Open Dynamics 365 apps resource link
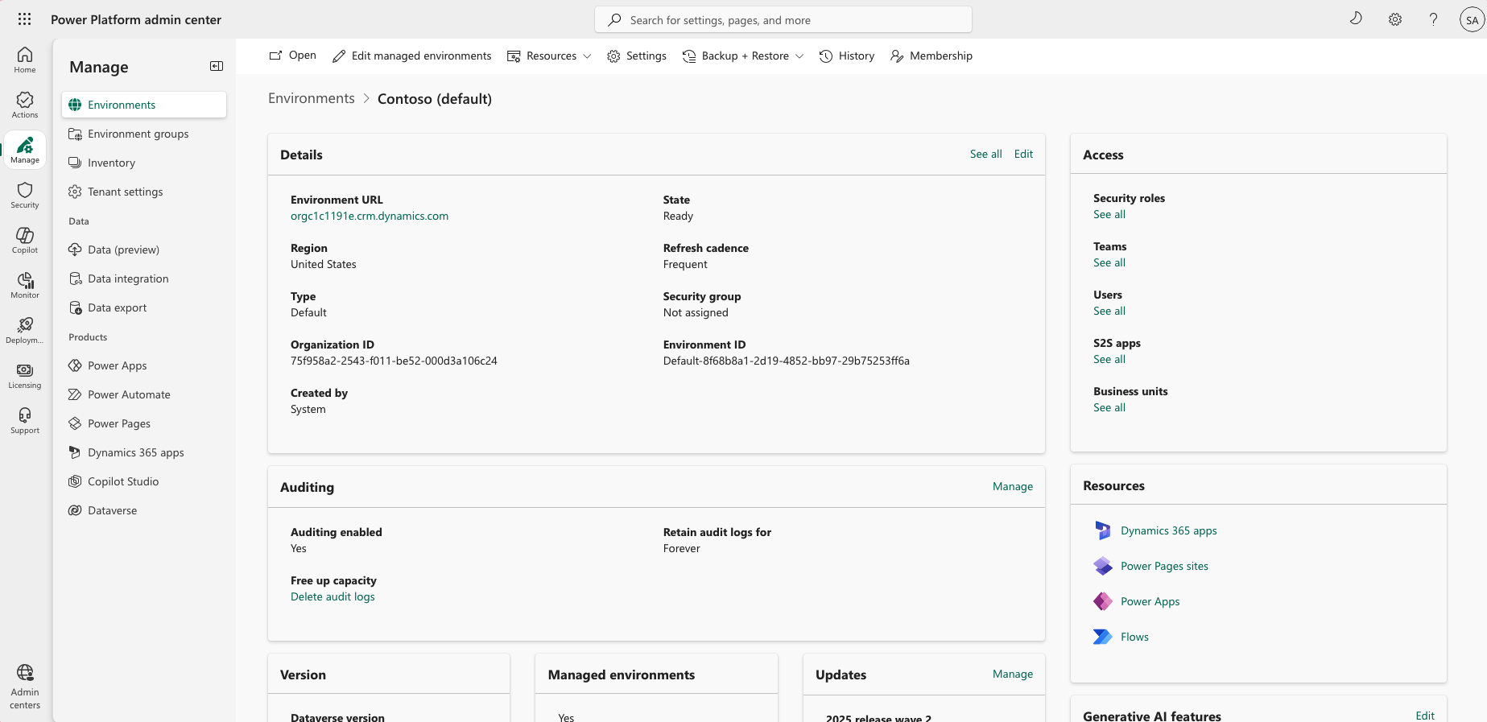1487x722 pixels. pos(1169,530)
